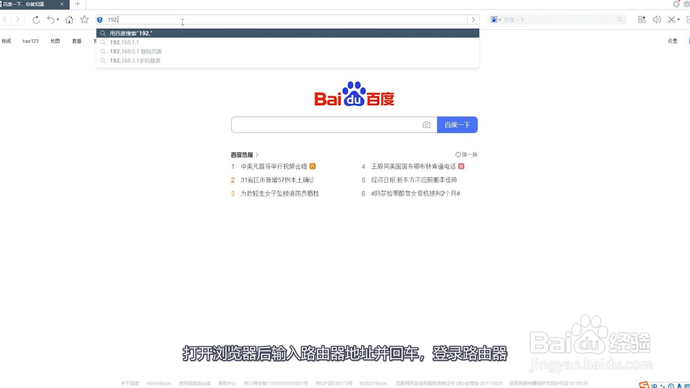Expand the scissors screenshot dropdown arrow
Viewport: 690px width, 388px height.
pyautogui.click(x=678, y=19)
